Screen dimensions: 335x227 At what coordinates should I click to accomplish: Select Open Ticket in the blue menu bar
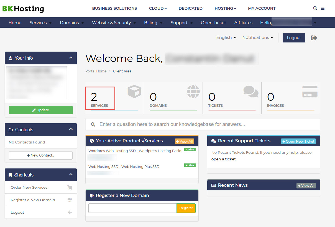[213, 23]
